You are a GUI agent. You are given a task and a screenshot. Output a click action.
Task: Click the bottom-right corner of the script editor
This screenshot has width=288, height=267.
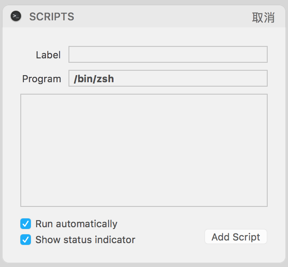click(x=264, y=203)
